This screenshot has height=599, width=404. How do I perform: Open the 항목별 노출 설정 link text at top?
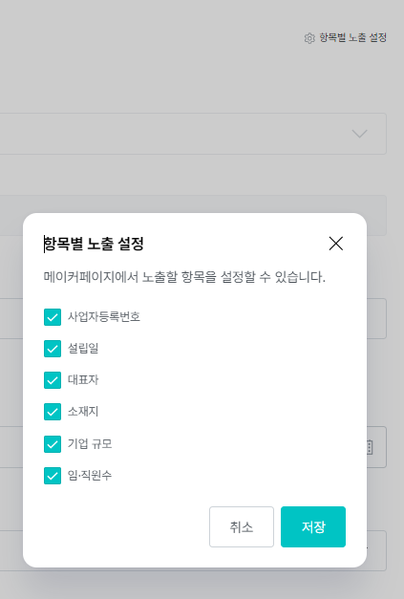[x=352, y=38]
